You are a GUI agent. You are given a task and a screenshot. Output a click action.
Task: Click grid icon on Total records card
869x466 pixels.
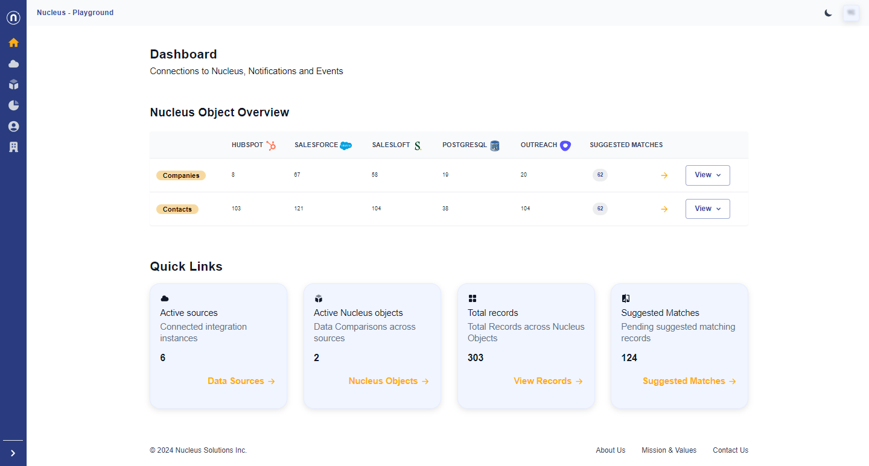[x=473, y=298]
